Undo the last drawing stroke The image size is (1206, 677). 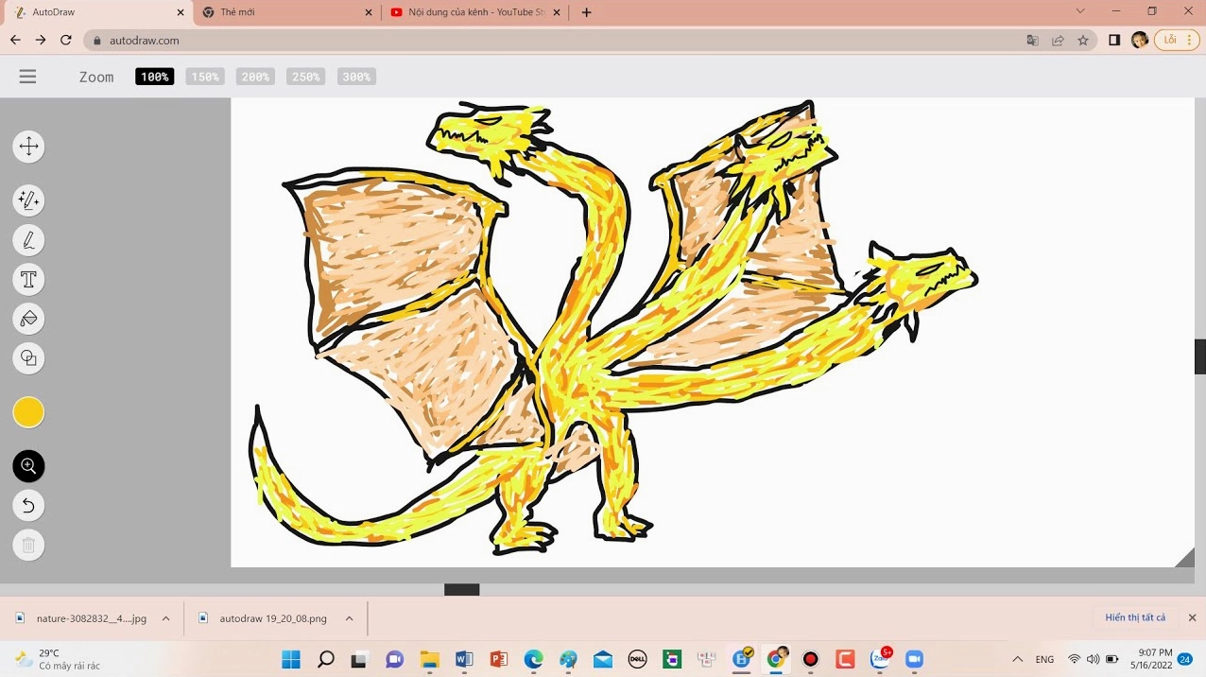[28, 506]
